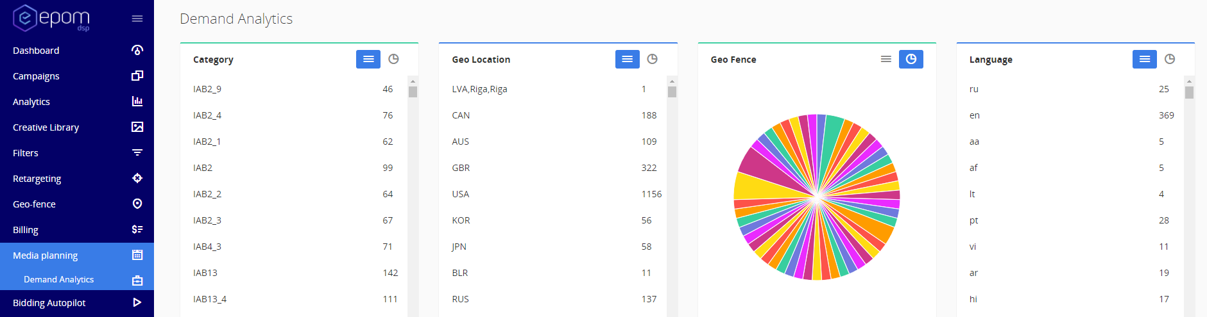Click the Language list scrollbar thumb
The image size is (1207, 317).
[1189, 92]
